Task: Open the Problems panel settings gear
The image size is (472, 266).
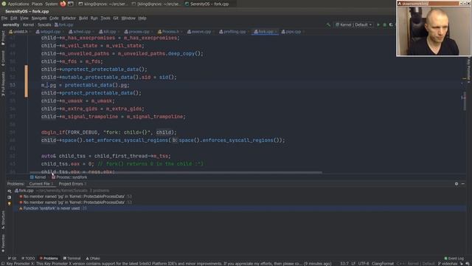Action: point(457,184)
